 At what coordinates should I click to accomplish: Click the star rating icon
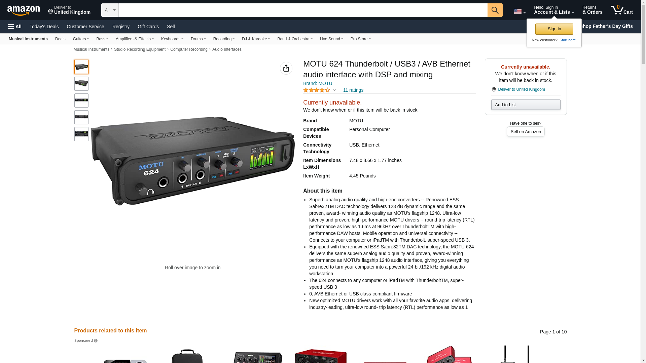click(x=316, y=90)
